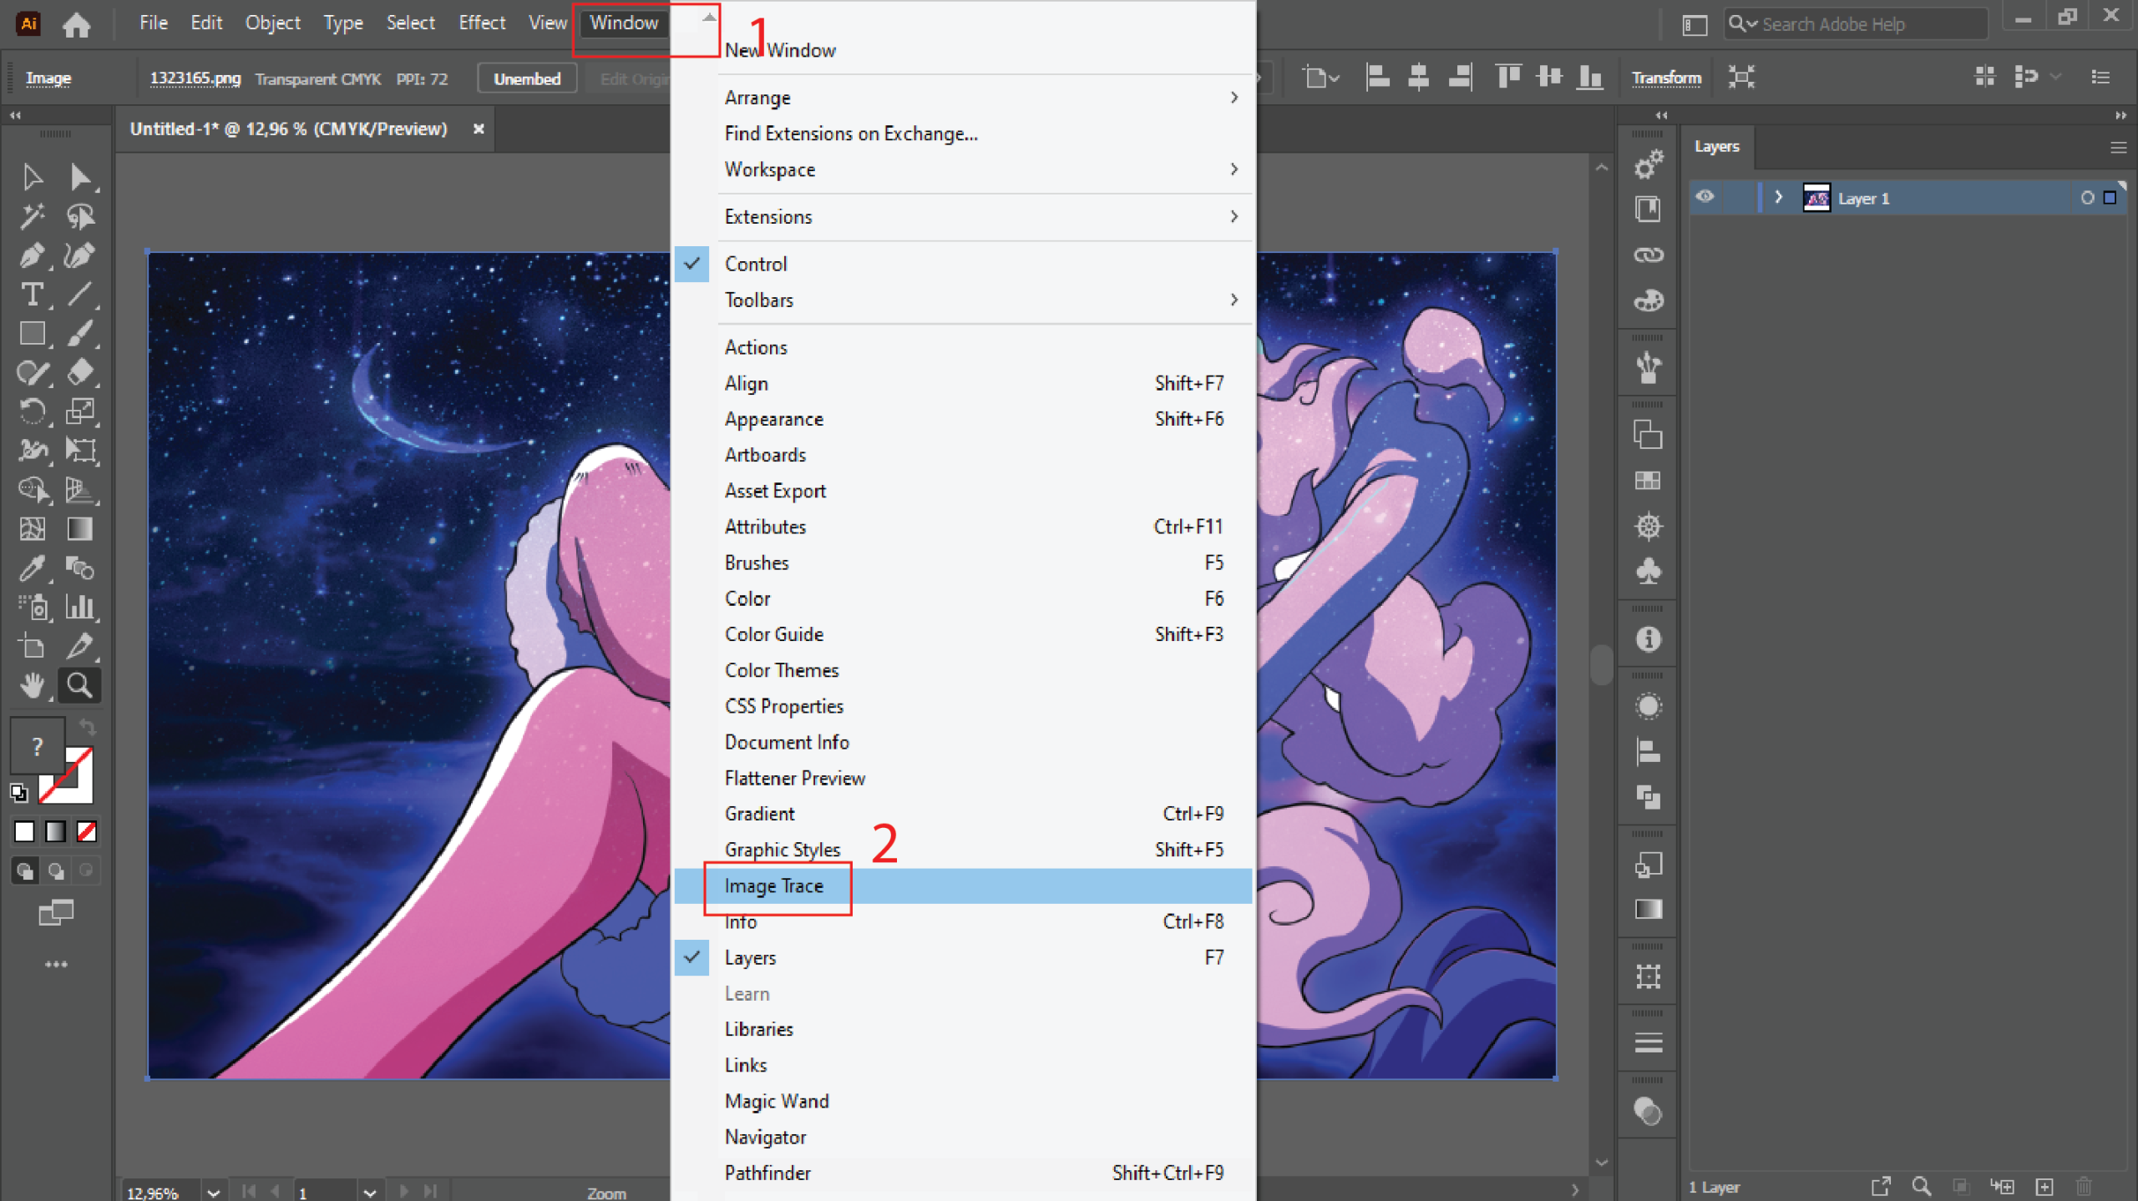Screen dimensions: 2138x1201
Task: Select the Magic Wand tool
Action: [x=33, y=216]
